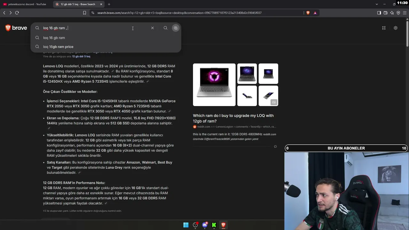
Task: Open the bottom-middle laptop thumbnail
Action: pyautogui.click(x=247, y=96)
